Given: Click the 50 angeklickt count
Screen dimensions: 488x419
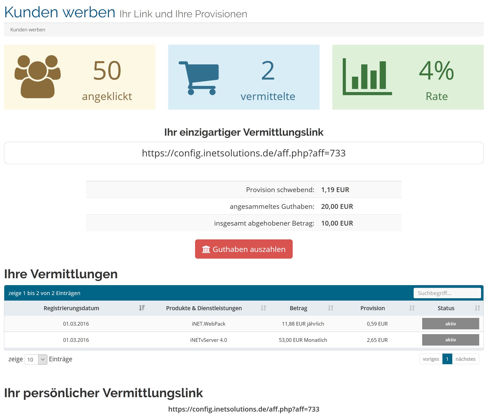Looking at the screenshot, I should pos(107,70).
